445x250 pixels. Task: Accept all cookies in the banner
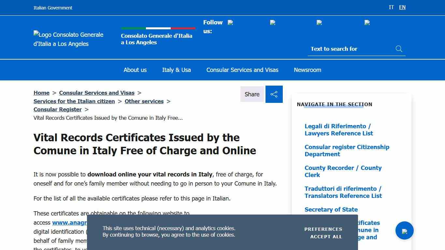pos(326,237)
